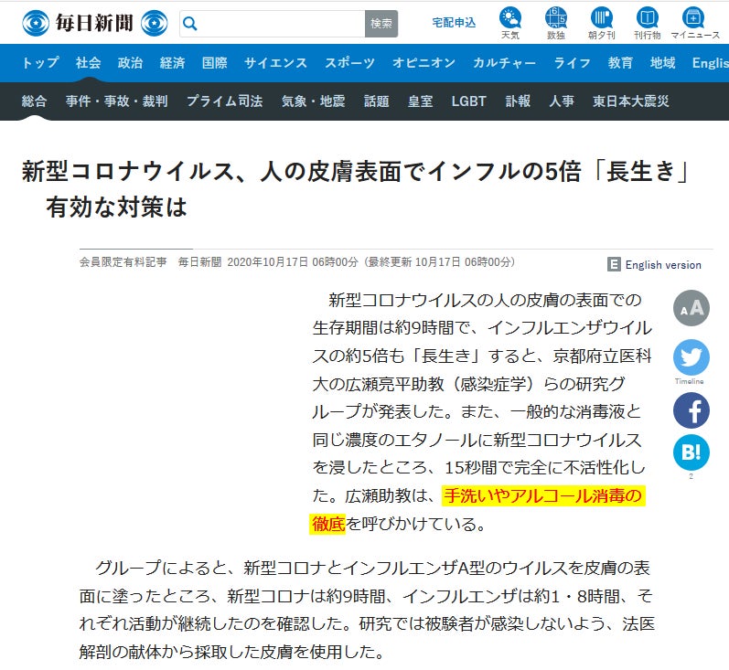Select 政治 in the main navigation
Image resolution: width=729 pixels, height=670 pixels.
point(130,63)
